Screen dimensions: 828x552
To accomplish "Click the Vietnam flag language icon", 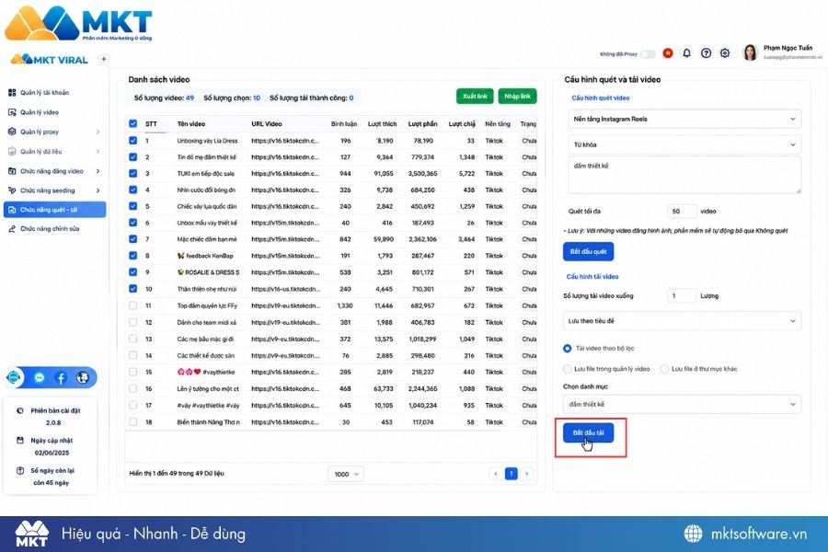I will click(668, 52).
